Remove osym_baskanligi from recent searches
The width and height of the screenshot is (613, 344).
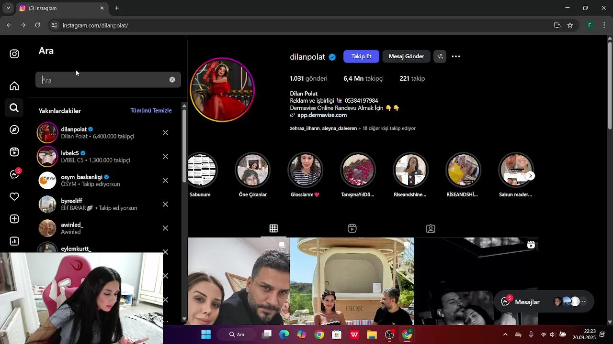pyautogui.click(x=165, y=181)
